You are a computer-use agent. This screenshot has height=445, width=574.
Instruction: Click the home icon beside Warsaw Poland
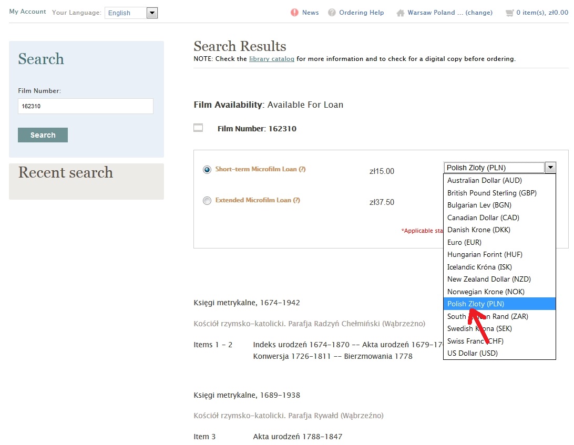(401, 13)
